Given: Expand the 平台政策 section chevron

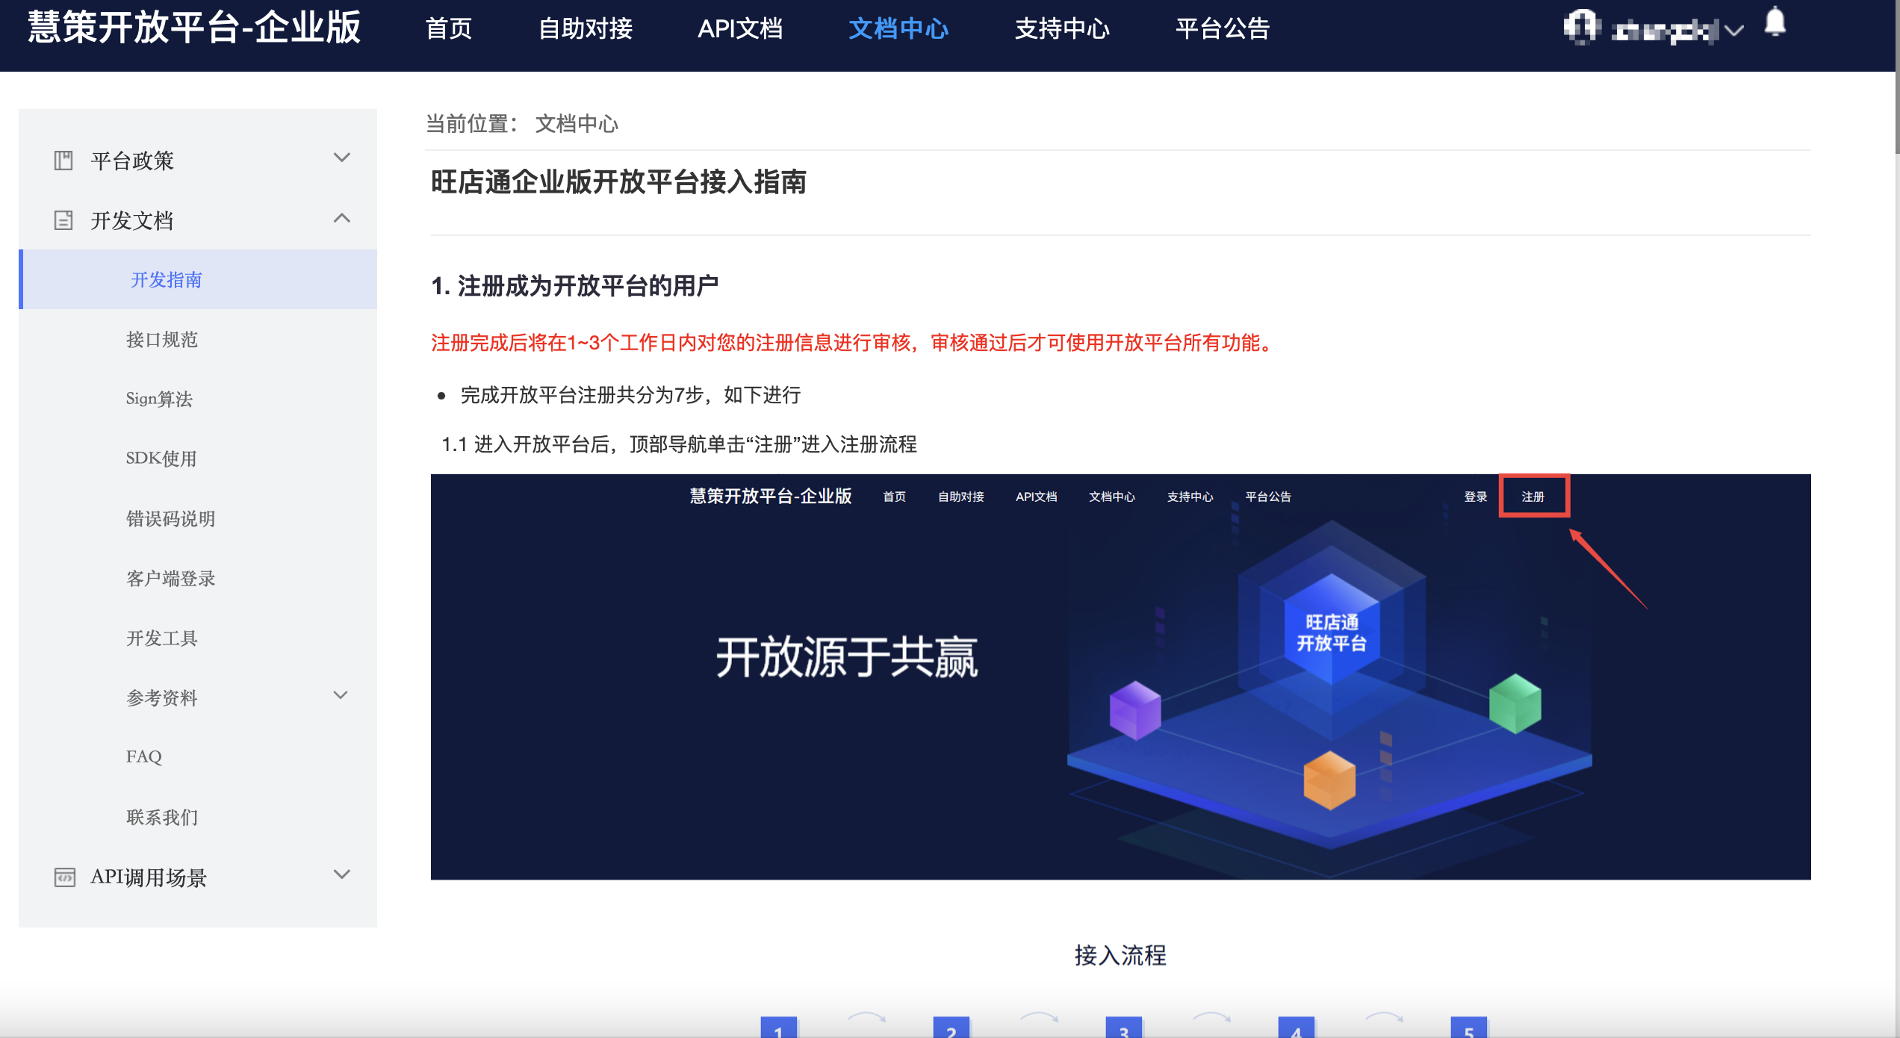Looking at the screenshot, I should click(341, 158).
